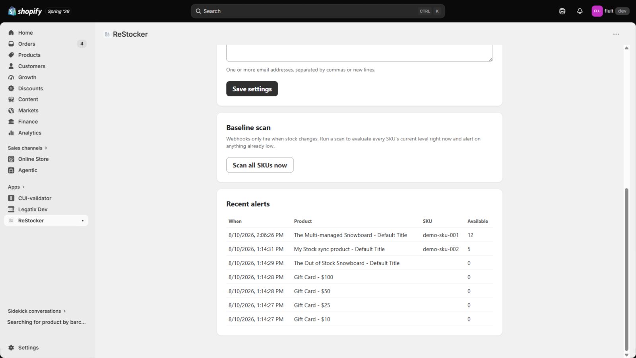This screenshot has width=636, height=358.
Task: Open the three-dot app menu
Action: [x=616, y=34]
